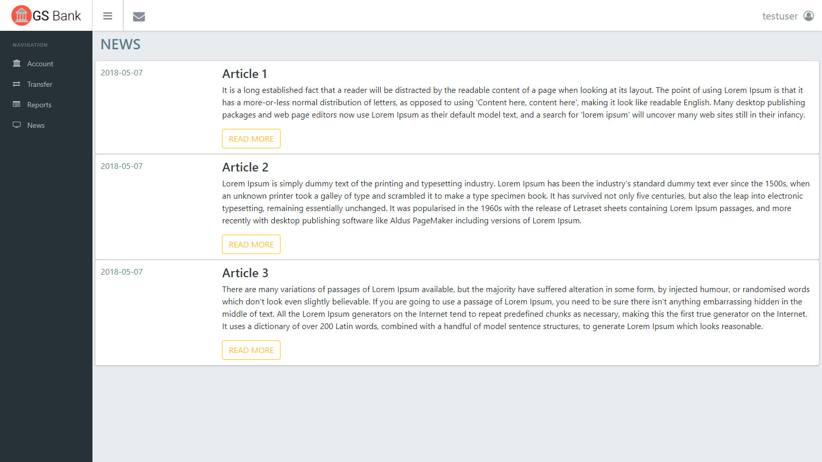Toggle the hamburger sidebar menu

pos(107,16)
